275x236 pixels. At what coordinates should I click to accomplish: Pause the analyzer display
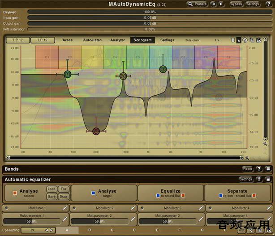[233, 40]
